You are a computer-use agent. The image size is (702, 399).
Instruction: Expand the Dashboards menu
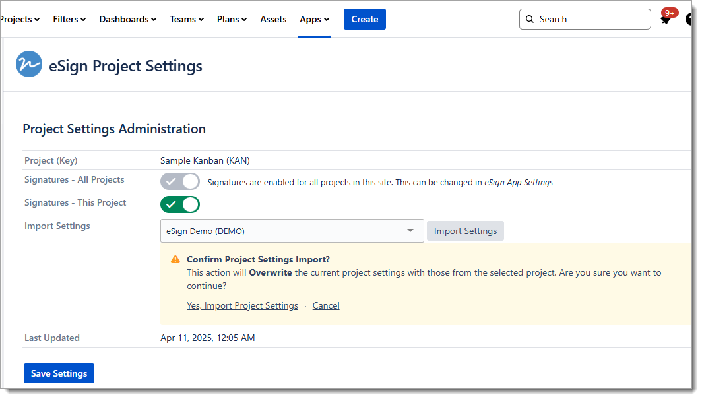click(x=127, y=19)
